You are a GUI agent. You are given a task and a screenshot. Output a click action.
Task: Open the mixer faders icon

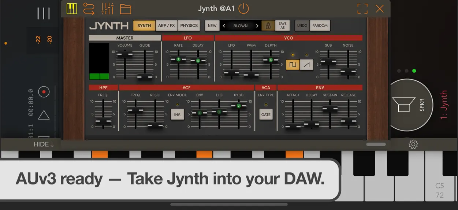107,8
